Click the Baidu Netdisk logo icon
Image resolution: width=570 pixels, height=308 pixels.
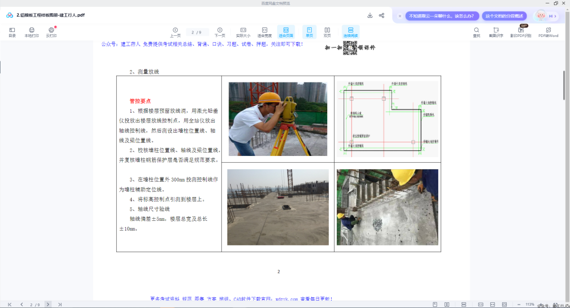coord(10,15)
